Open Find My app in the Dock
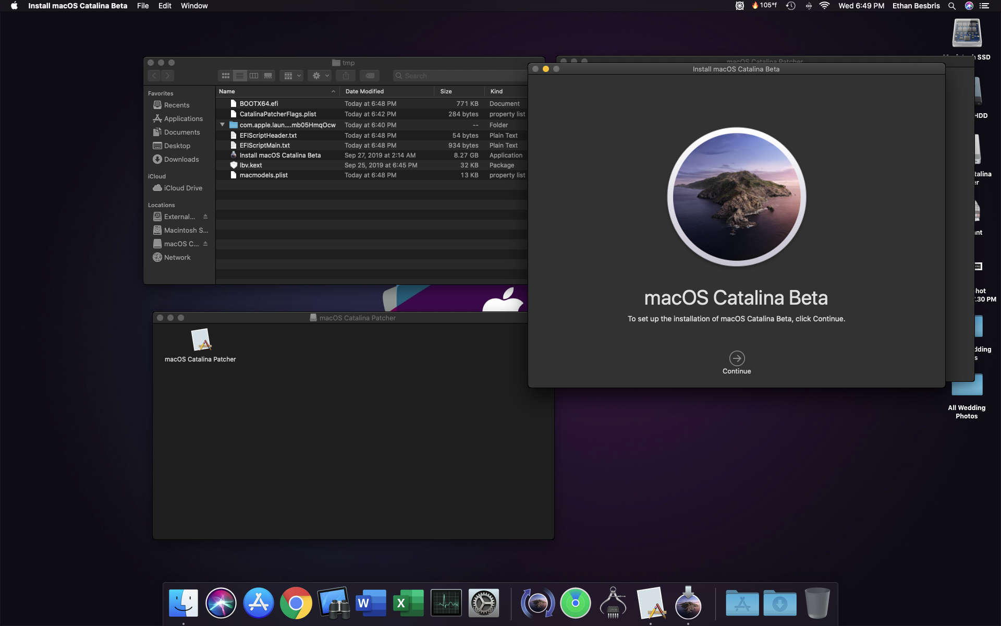1001x626 pixels. [x=576, y=603]
